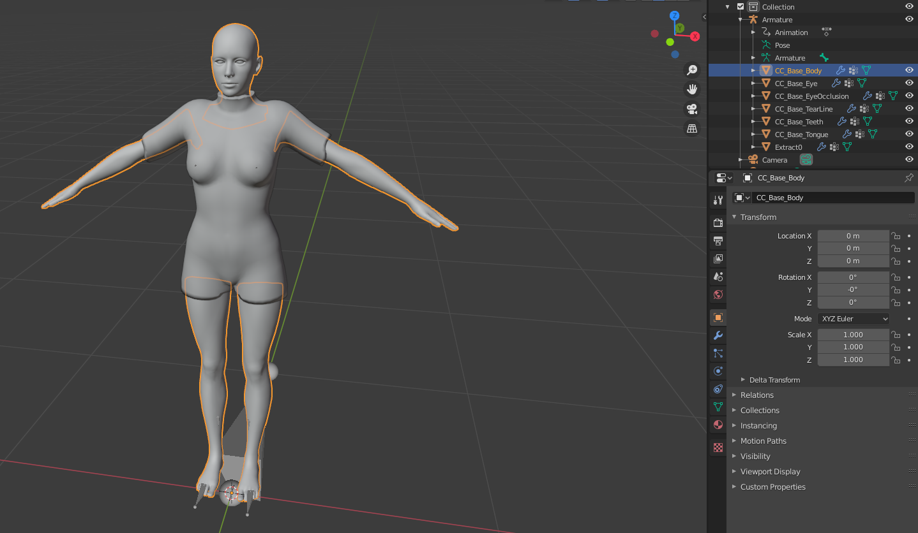Viewport: 918px width, 533px height.
Task: Click the viewport pan hand icon
Action: (692, 89)
